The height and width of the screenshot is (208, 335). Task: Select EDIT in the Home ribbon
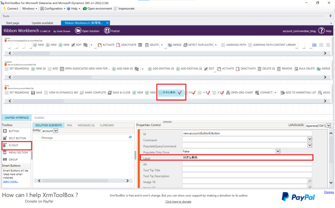pyautogui.click(x=77, y=45)
